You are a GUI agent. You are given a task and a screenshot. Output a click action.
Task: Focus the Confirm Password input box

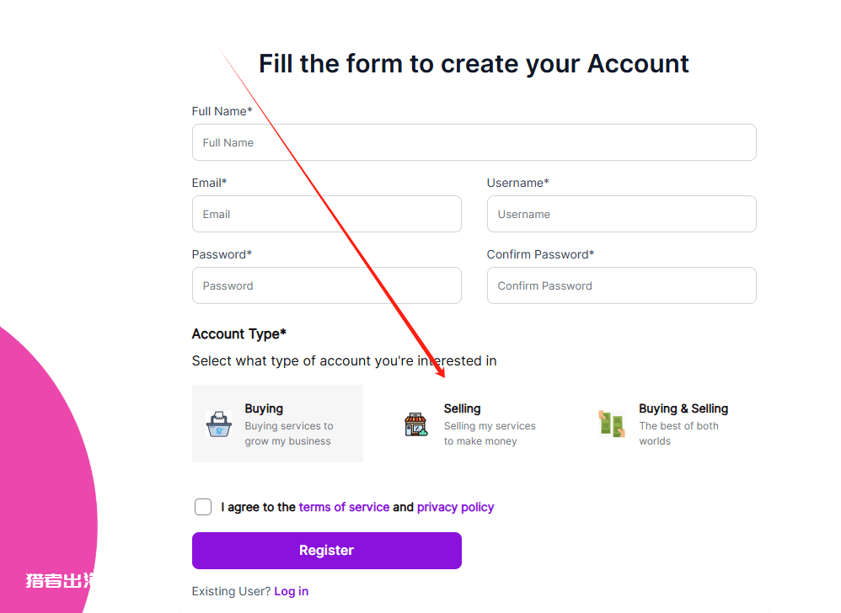622,285
